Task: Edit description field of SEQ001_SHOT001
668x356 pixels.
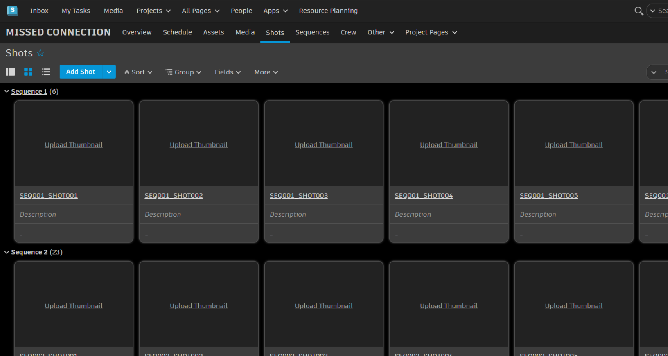Action: click(x=74, y=214)
